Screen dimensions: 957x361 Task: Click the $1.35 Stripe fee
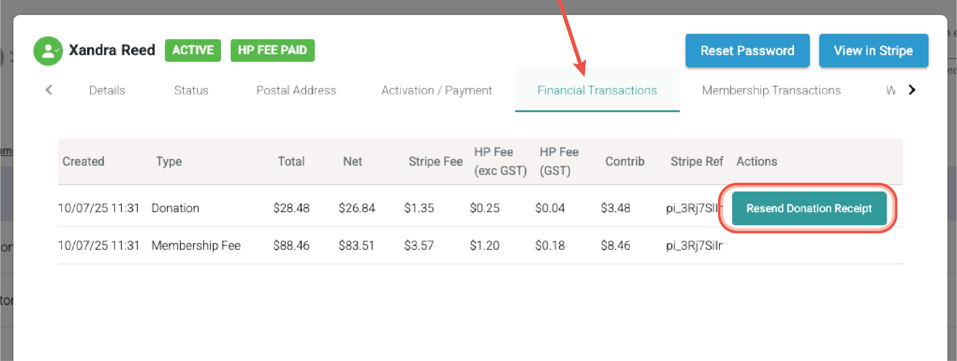419,208
